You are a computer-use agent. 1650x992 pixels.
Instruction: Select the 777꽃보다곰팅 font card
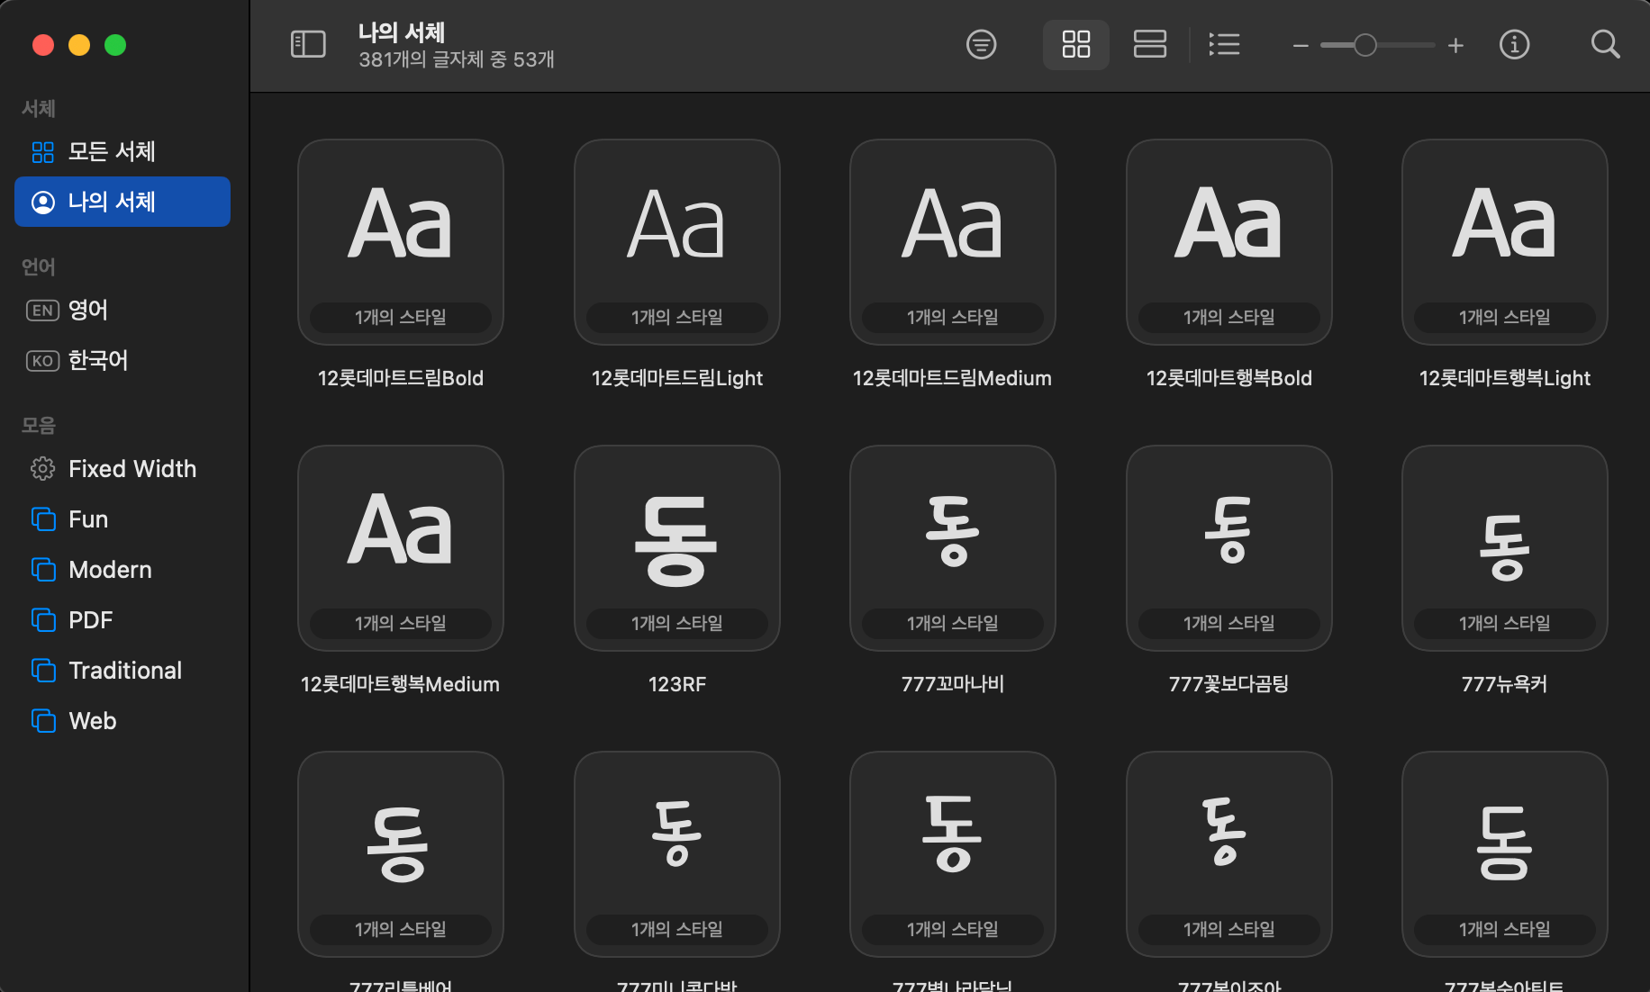pyautogui.click(x=1229, y=547)
